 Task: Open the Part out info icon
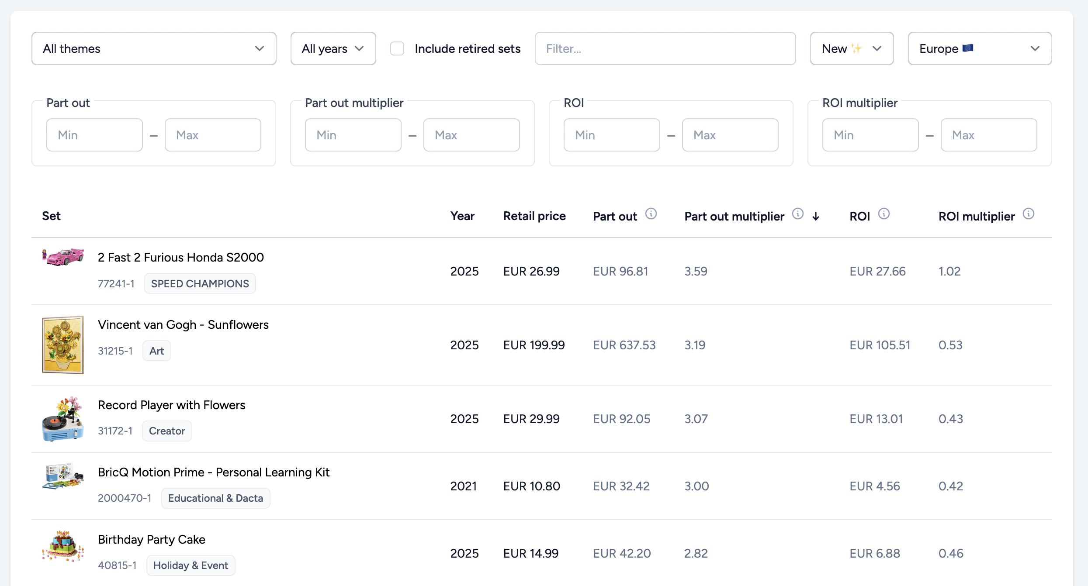coord(651,214)
